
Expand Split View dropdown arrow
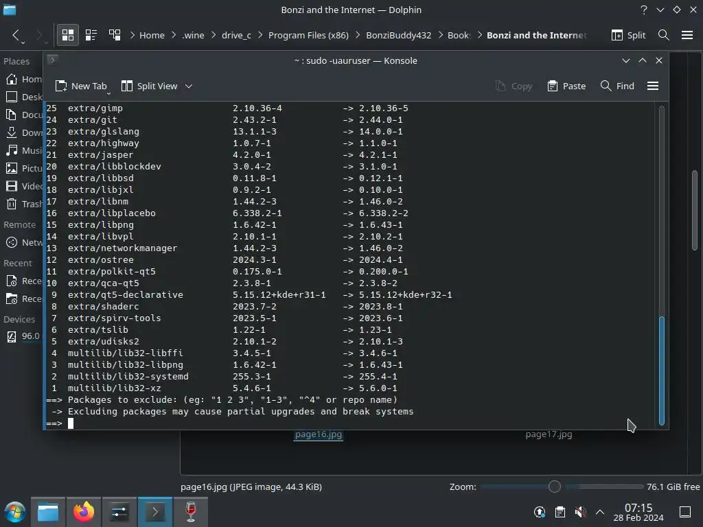coord(189,86)
